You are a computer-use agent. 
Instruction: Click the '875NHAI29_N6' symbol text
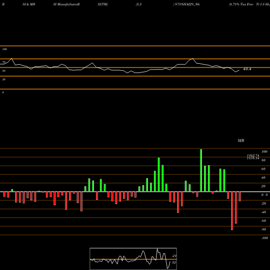click(187, 4)
